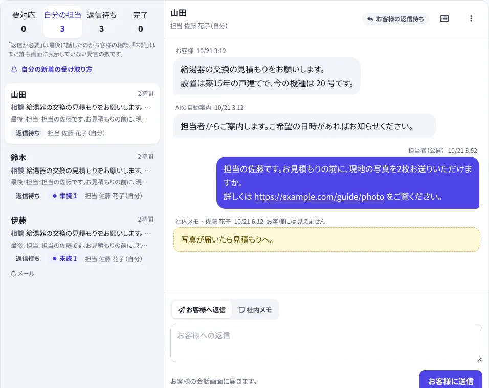
Task: Click the bell icon beside 自分の新着の受け取り方
Action: pos(14,70)
